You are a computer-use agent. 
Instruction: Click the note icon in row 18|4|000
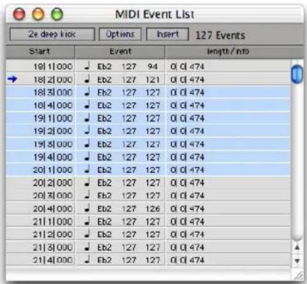coord(87,105)
